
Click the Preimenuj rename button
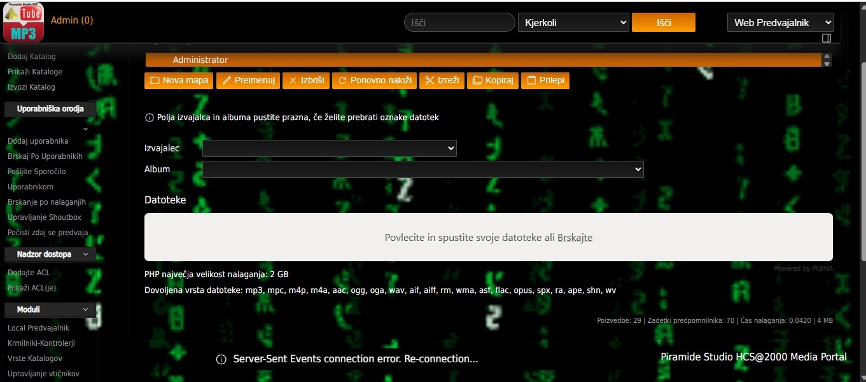248,81
